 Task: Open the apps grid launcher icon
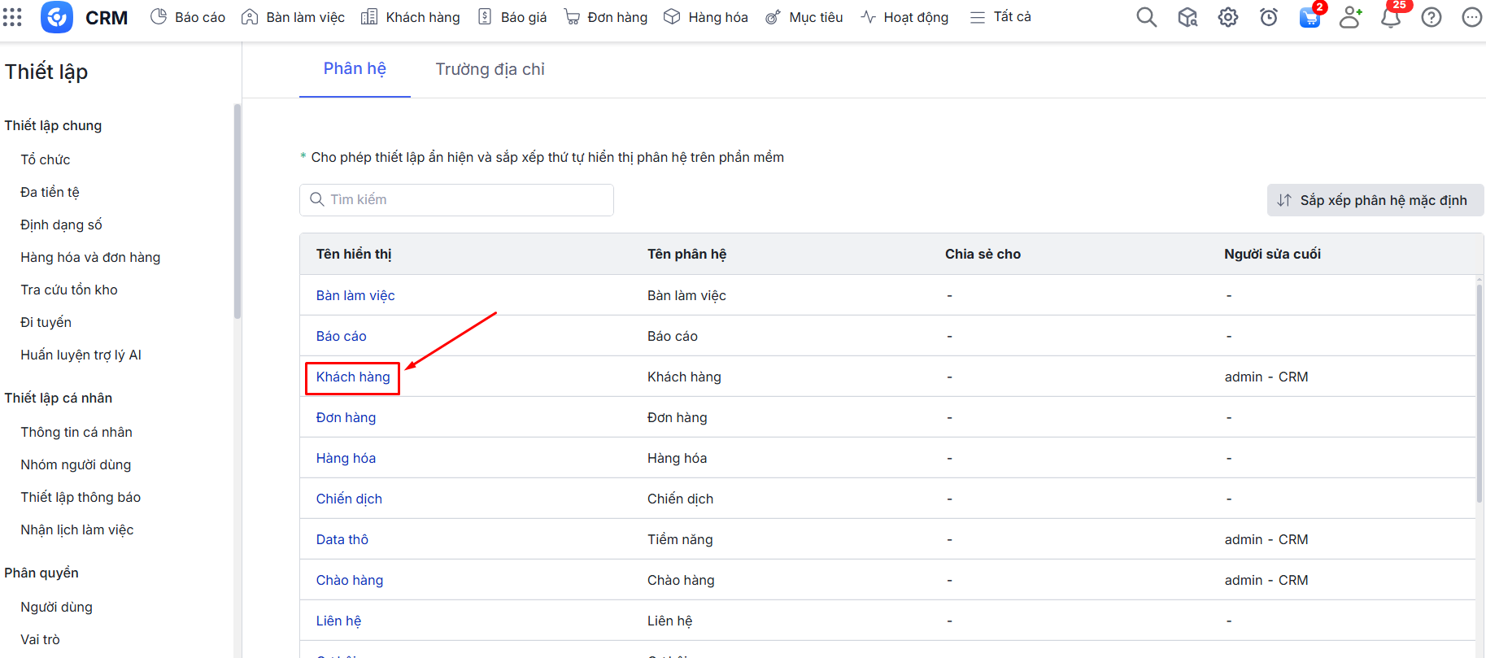click(x=12, y=17)
